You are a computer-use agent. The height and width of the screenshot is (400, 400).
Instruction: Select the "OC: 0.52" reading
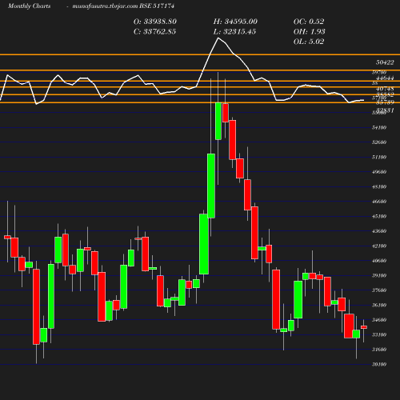(309, 22)
